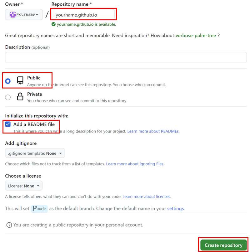
Task: Click into the Description text field
Action: 126,58
